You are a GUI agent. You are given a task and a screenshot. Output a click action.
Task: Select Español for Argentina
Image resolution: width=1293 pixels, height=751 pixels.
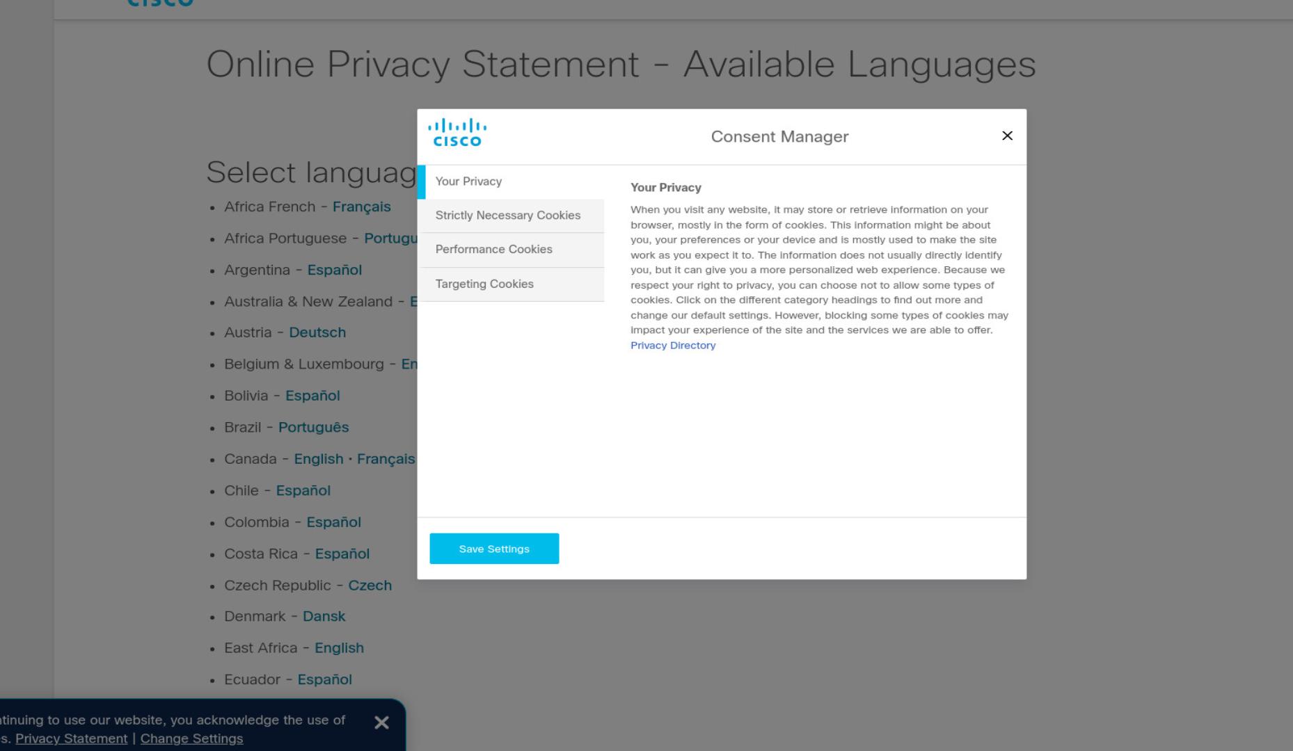click(x=335, y=270)
